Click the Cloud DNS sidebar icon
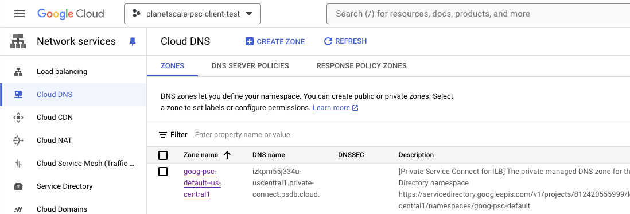The width and height of the screenshot is (630, 214). click(18, 94)
